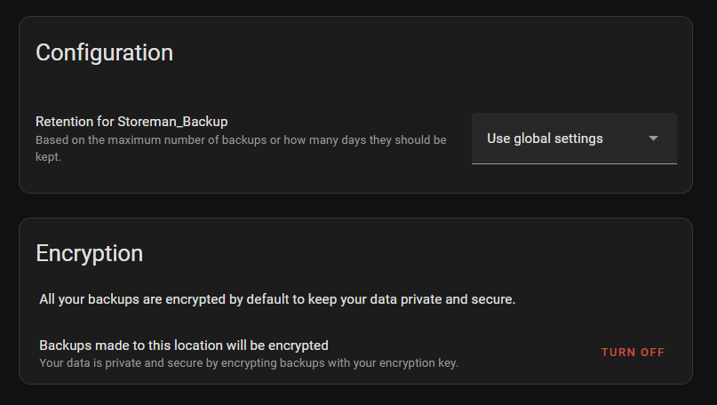Click the word 'kept.' ending the retention description

[x=48, y=156]
